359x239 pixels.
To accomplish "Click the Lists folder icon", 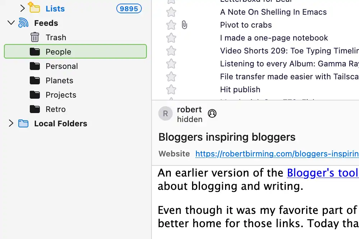I will [34, 8].
